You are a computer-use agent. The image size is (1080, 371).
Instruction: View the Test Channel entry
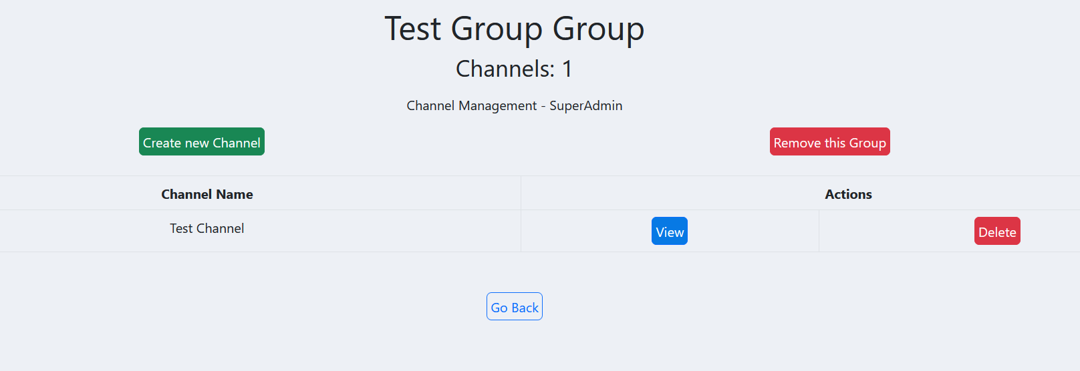coord(670,231)
